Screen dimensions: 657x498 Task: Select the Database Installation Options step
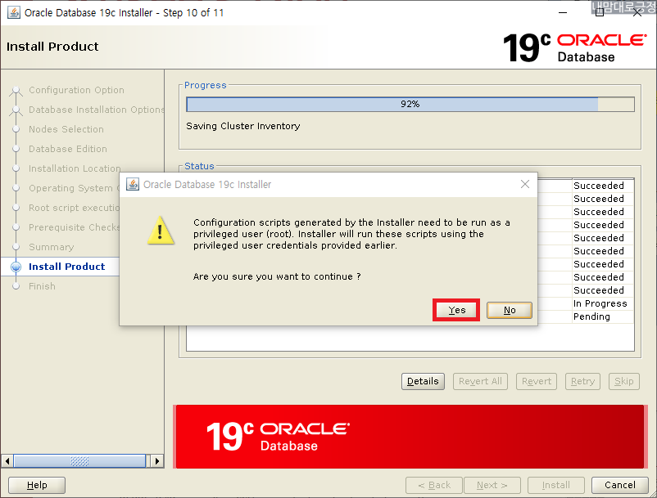coord(97,110)
